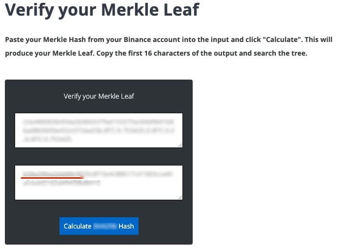Click the blurred word in Calculate button
340x249 pixels.
click(104, 226)
